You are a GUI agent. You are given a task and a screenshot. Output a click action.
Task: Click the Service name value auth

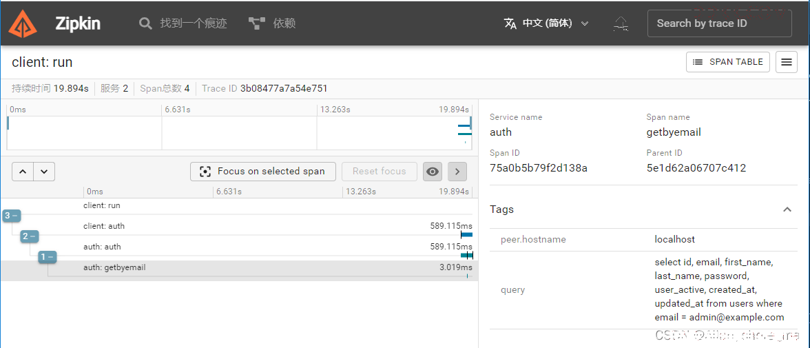pyautogui.click(x=501, y=132)
